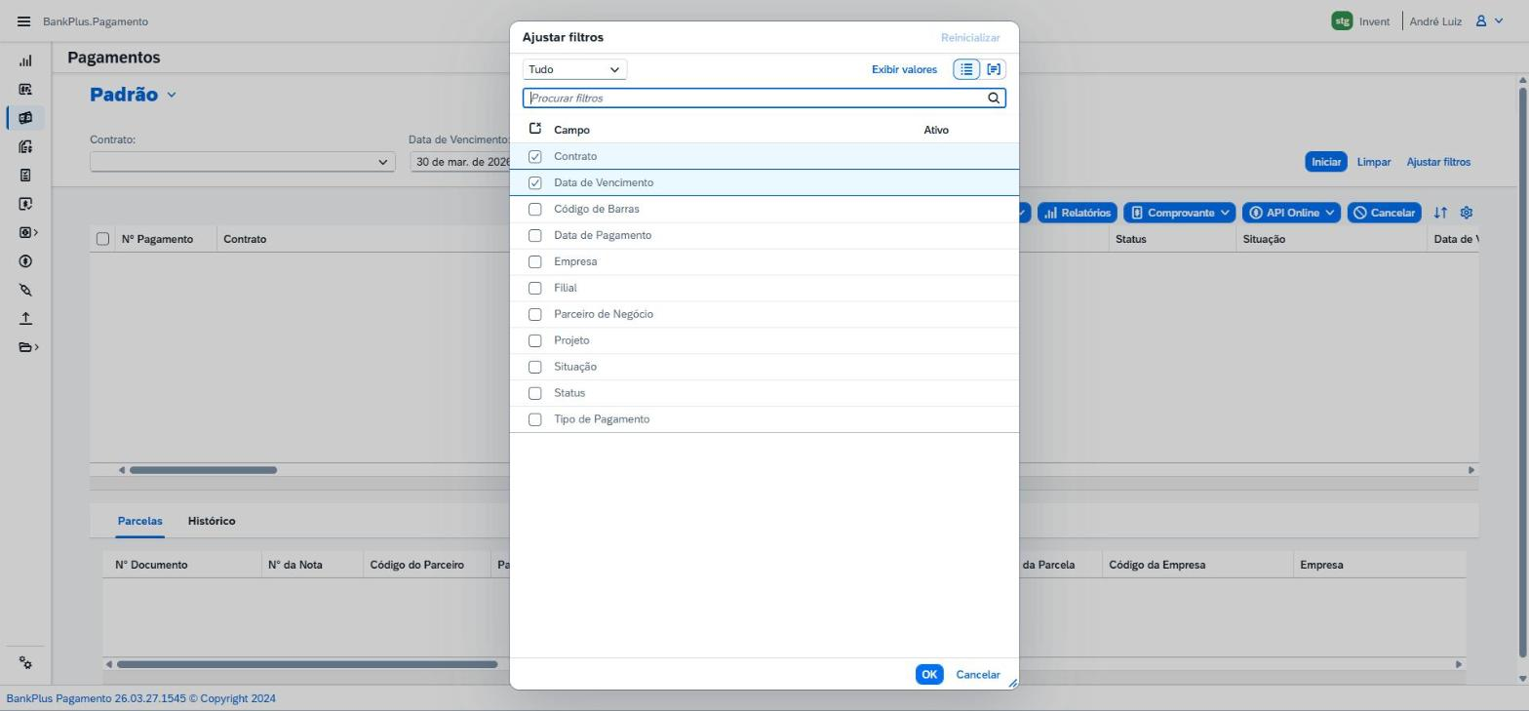The height and width of the screenshot is (711, 1529).
Task: Click the user profile icon
Action: (x=1480, y=20)
